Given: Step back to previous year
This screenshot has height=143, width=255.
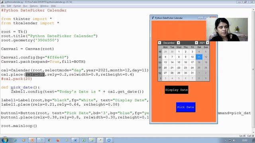Looking at the screenshot, I should [x=196, y=43].
